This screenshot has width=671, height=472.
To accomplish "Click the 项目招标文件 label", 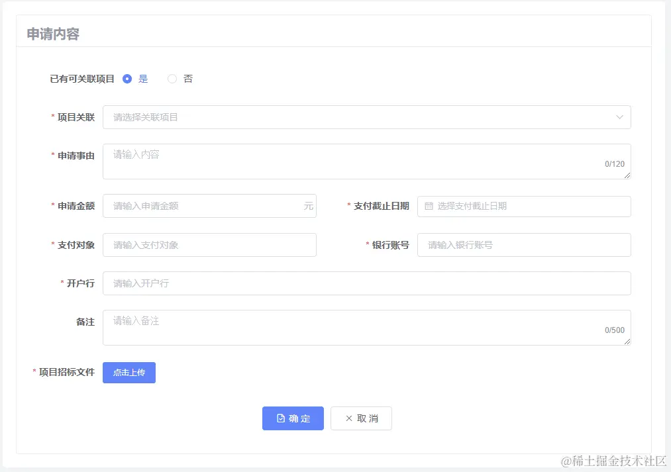I will 67,372.
